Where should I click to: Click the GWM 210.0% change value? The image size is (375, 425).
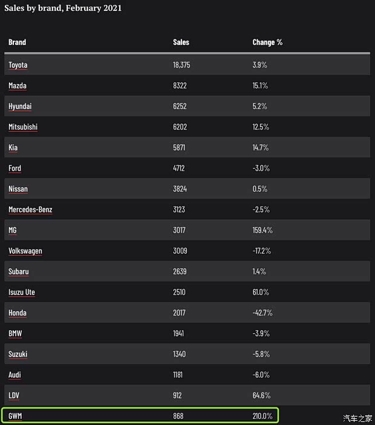pos(262,416)
